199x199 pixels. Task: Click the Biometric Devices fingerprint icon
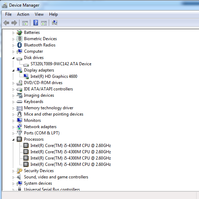(x=20, y=39)
